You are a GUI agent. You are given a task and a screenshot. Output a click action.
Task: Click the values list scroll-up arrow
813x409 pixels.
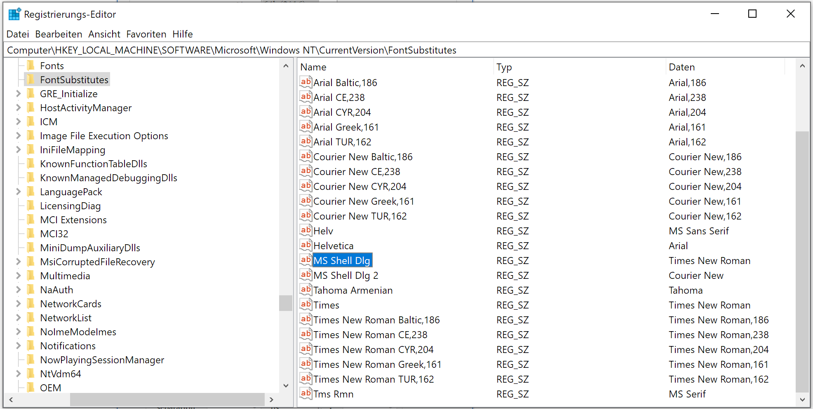click(x=802, y=66)
